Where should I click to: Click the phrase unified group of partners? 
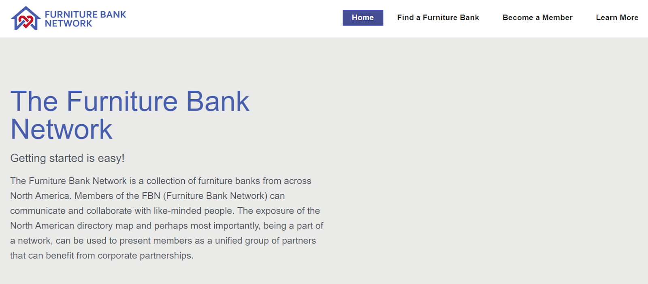tap(265, 241)
